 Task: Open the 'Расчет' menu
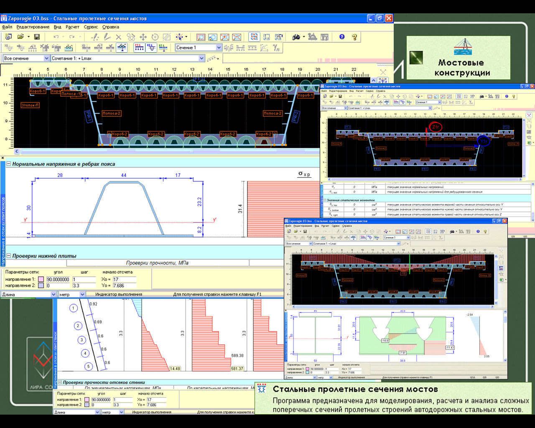tap(72, 27)
